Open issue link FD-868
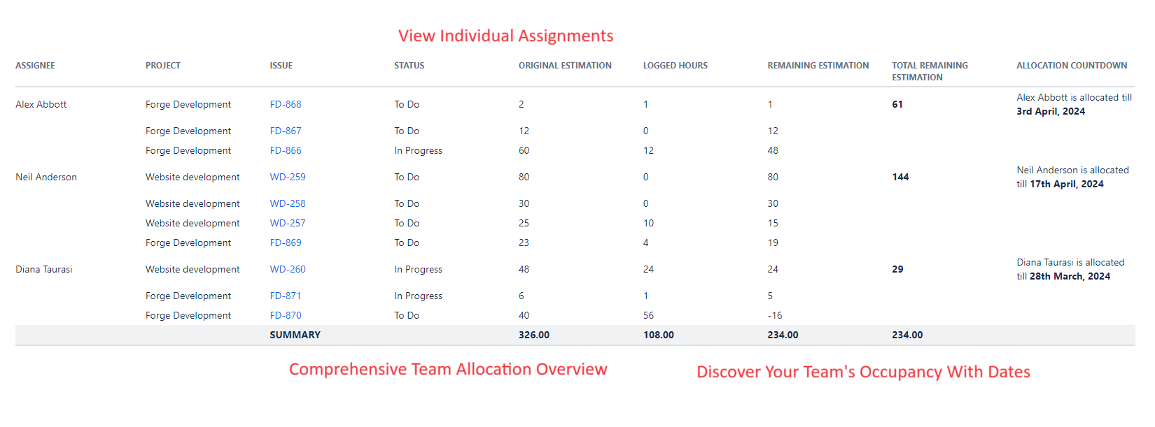The width and height of the screenshot is (1155, 427). pos(286,104)
